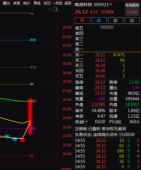Click the 股本 value 1.84亿

coord(133,111)
